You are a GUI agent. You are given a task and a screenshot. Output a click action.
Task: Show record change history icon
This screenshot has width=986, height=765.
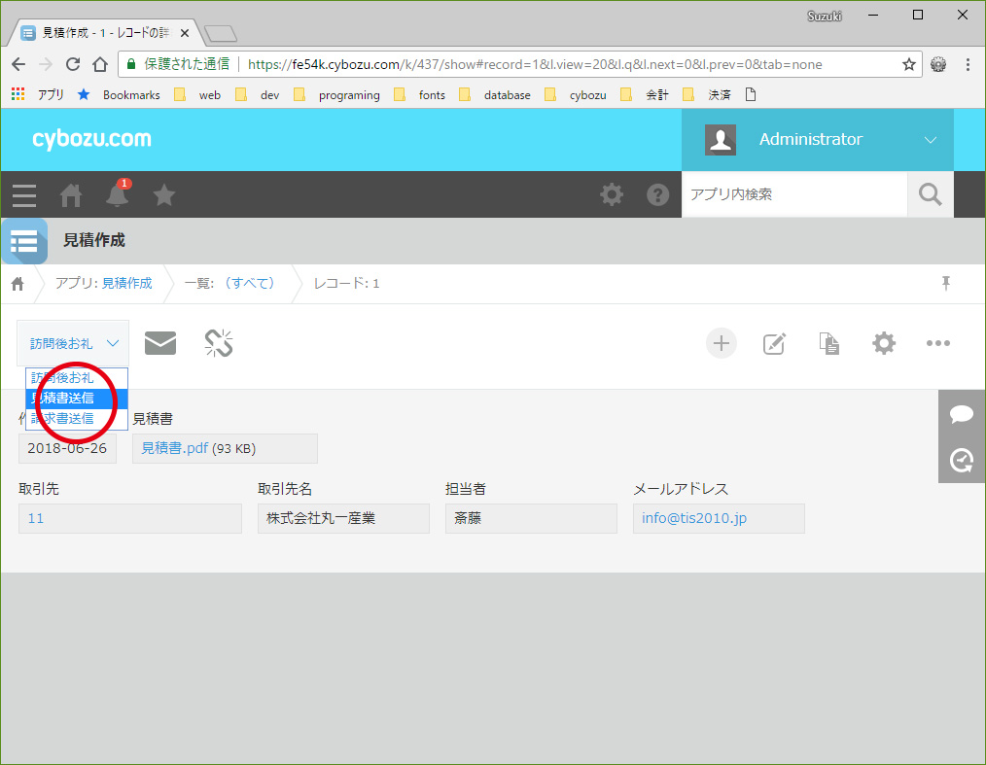[962, 460]
